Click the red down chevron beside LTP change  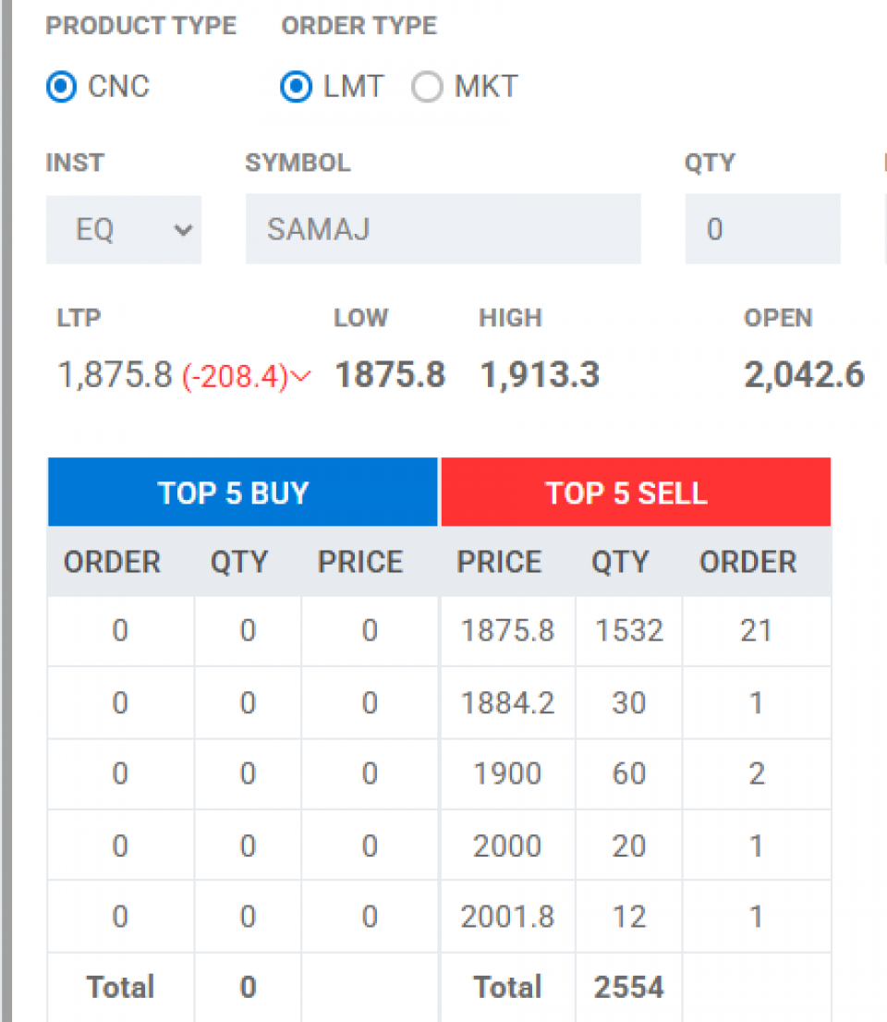click(301, 377)
